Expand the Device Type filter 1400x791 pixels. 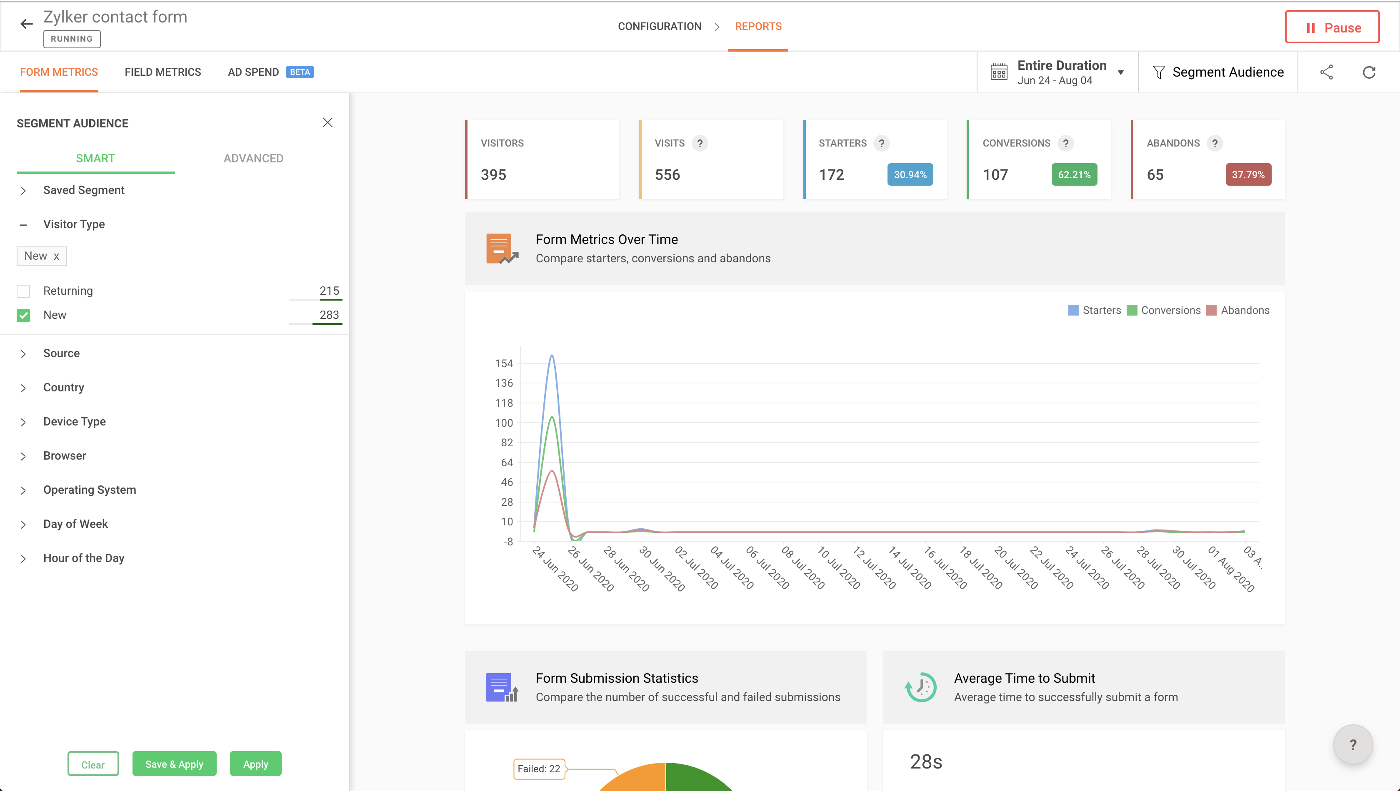[x=74, y=422]
